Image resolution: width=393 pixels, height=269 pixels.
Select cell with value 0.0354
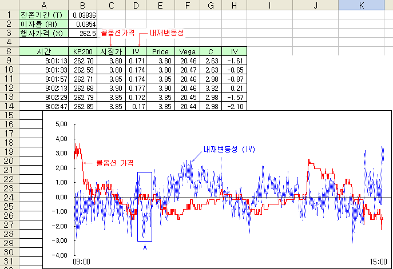pos(84,24)
